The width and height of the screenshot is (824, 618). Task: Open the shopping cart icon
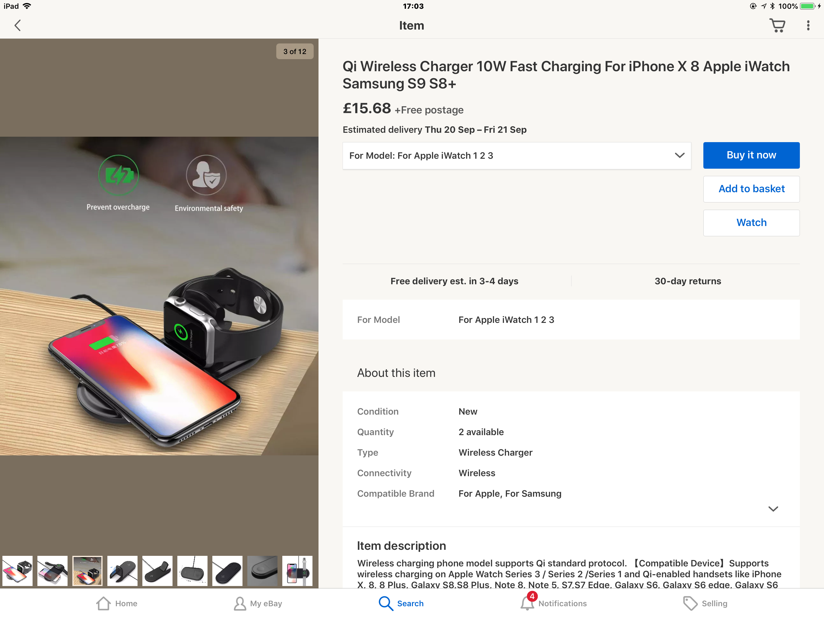[777, 25]
